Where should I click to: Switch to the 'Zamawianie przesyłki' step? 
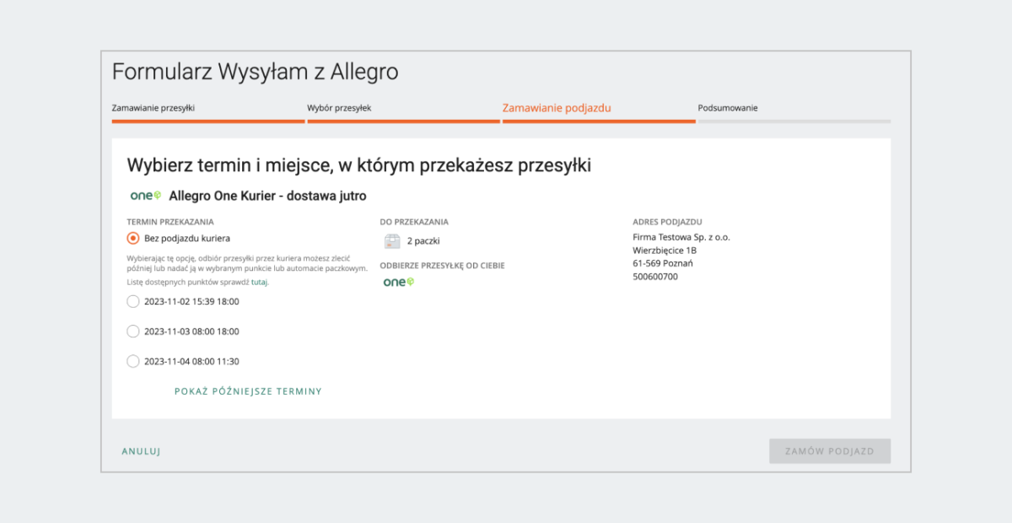click(x=154, y=108)
